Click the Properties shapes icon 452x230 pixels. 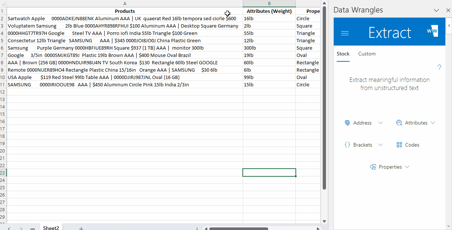pos(373,167)
